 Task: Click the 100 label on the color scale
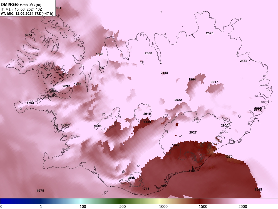(x=83, y=206)
